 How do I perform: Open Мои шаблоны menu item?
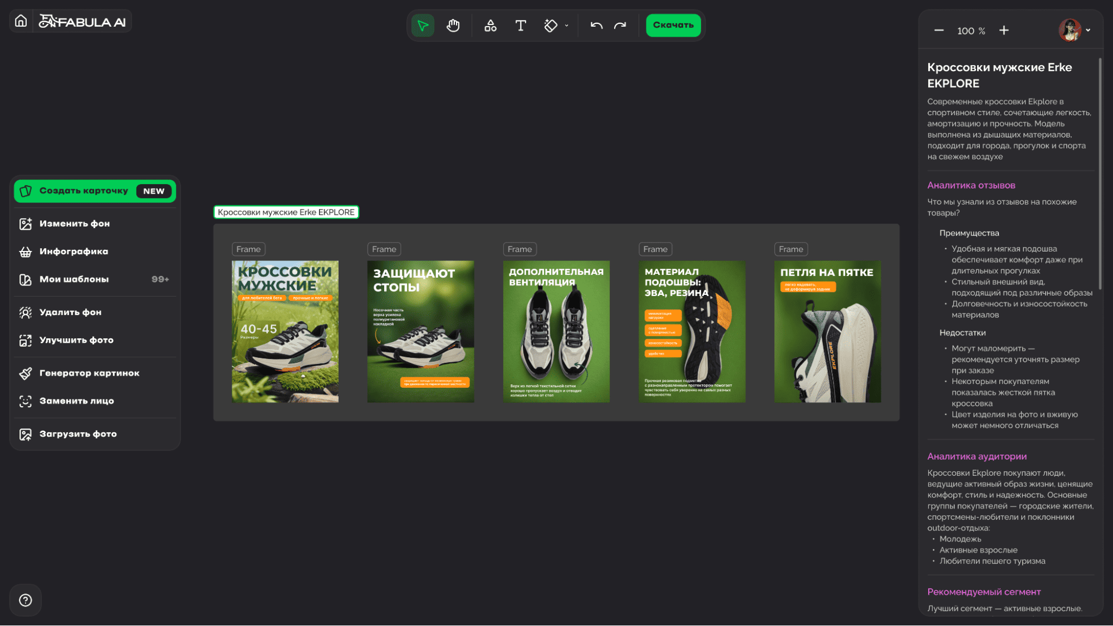(74, 279)
